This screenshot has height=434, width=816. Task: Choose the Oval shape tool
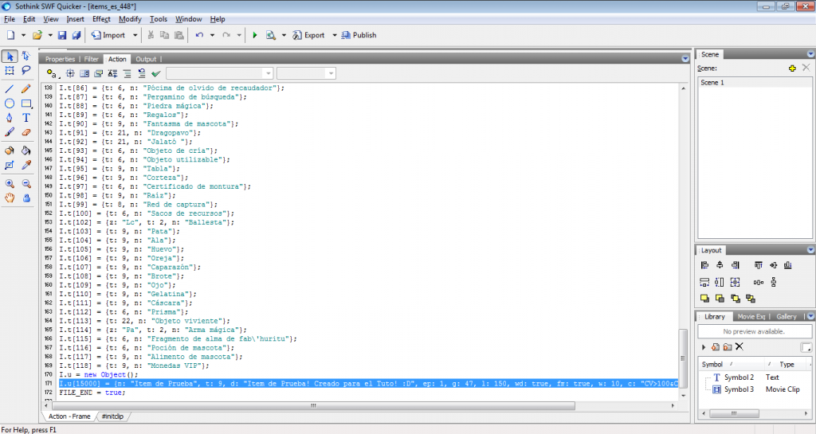click(10, 104)
